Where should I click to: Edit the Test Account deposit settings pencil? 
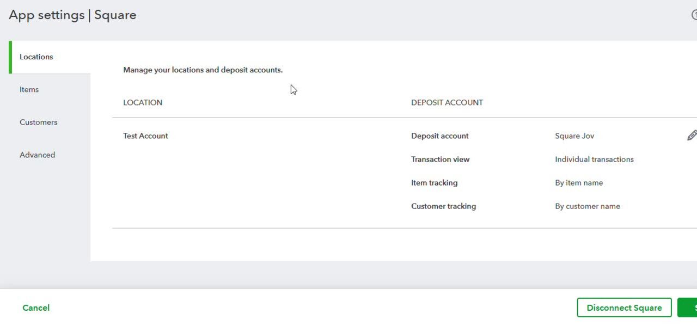click(692, 136)
